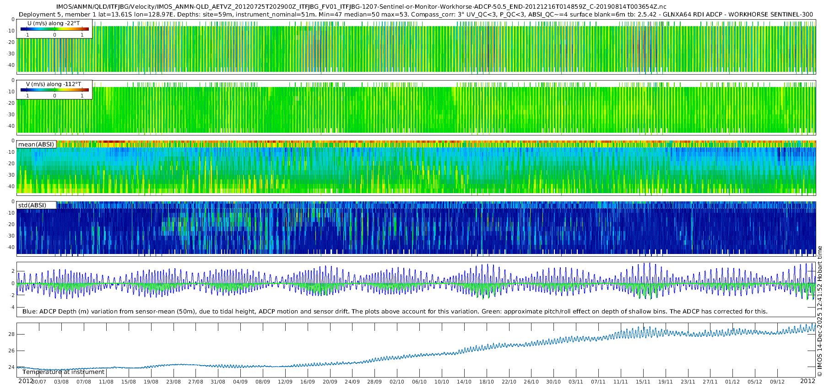This screenshot has width=824, height=389.
Task: Select the 31/08 date tick
Action: [218, 382]
